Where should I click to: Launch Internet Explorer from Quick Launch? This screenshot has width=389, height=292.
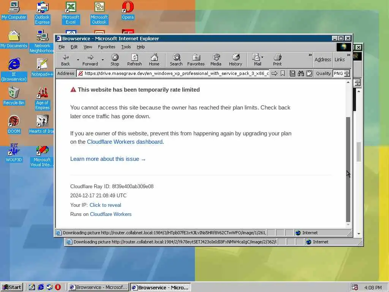[41, 287]
